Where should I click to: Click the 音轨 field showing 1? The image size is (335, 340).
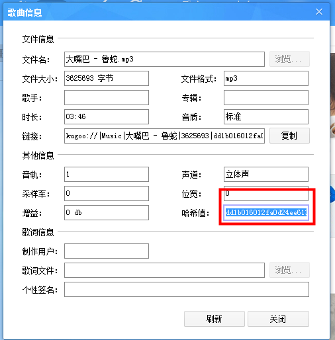107,174
